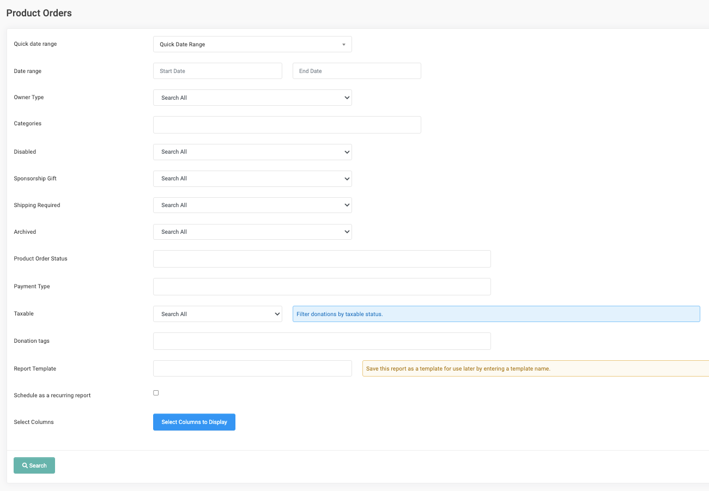
Task: Open the Quick Date Range selector
Action: point(252,44)
